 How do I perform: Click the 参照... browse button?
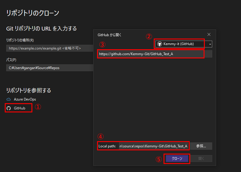(x=201, y=146)
